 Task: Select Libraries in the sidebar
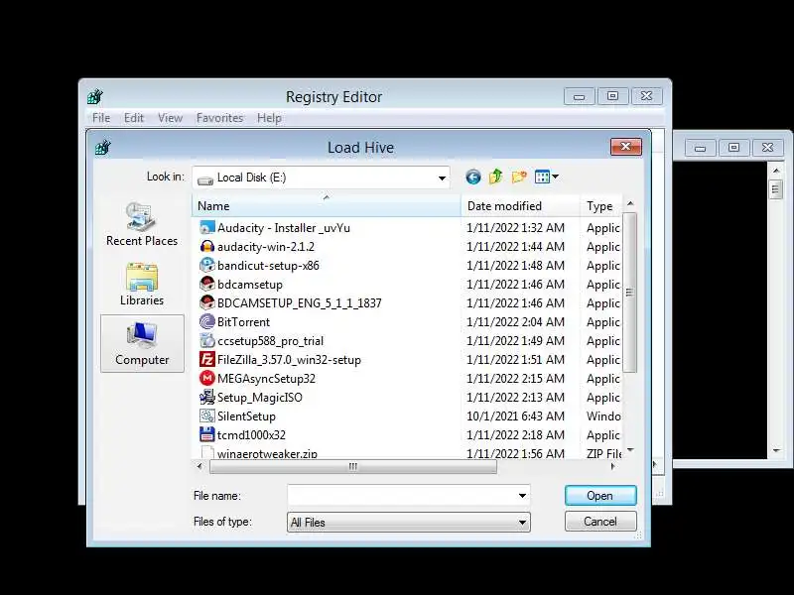(142, 285)
